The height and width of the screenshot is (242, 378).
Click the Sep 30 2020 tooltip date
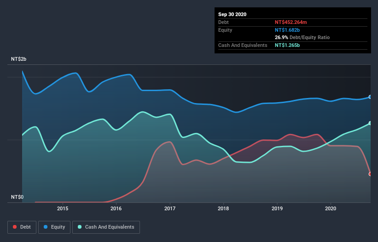(232, 14)
